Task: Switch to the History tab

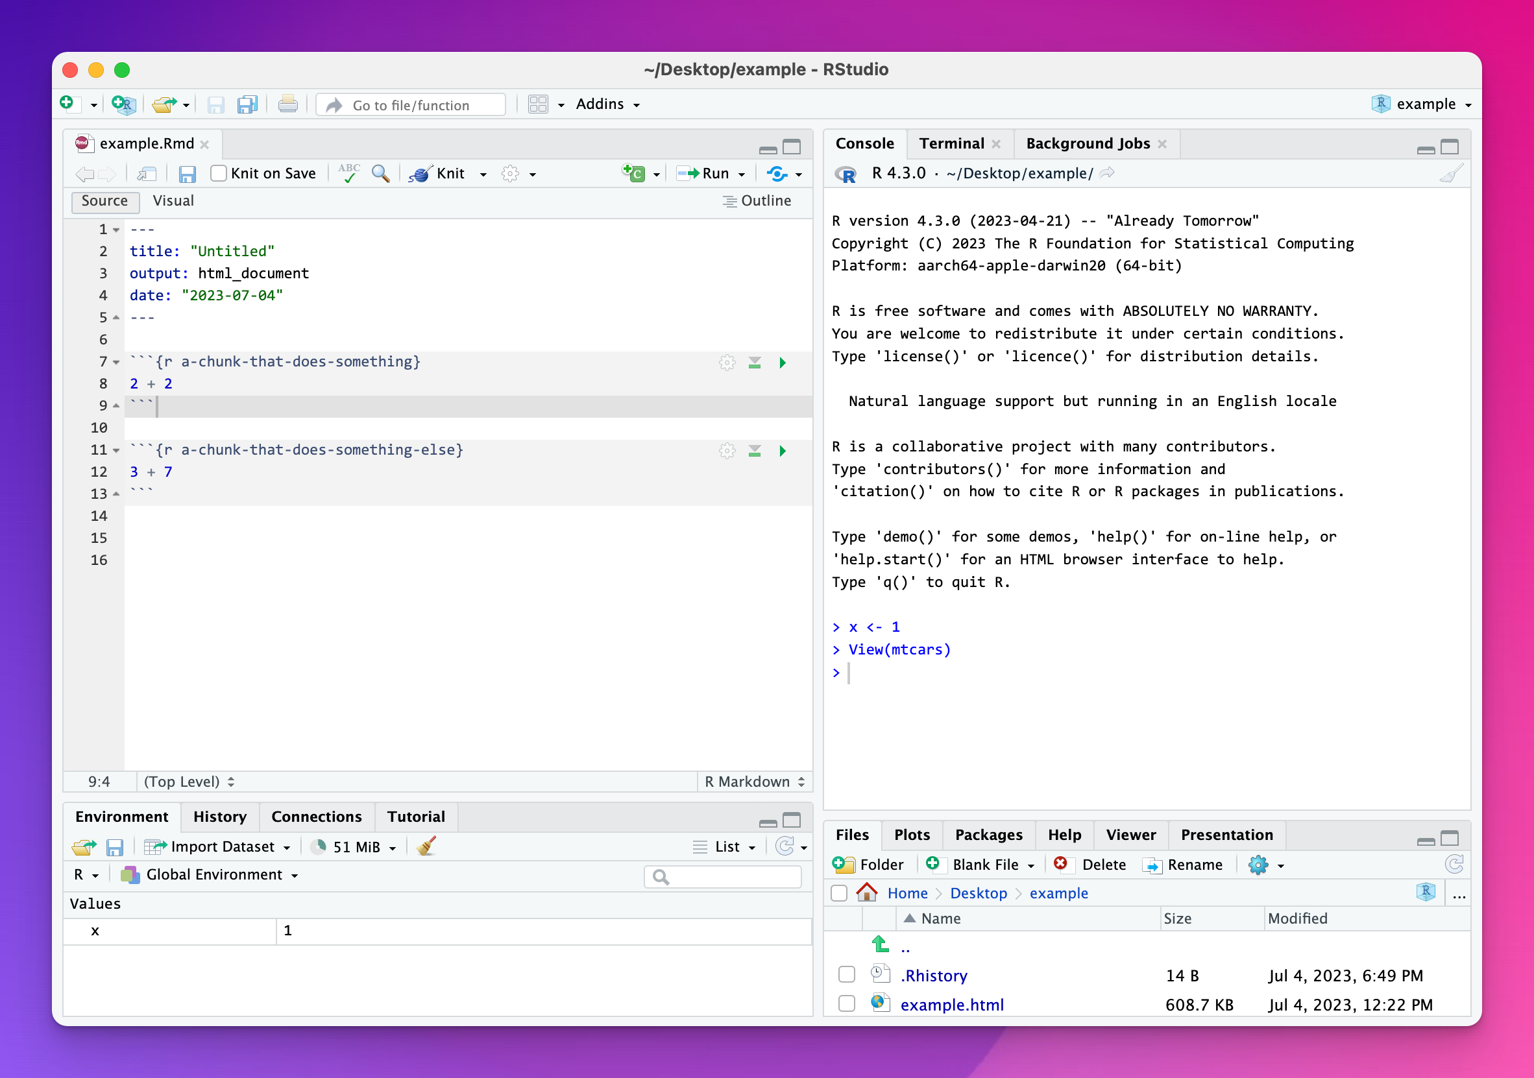Action: tap(220, 817)
